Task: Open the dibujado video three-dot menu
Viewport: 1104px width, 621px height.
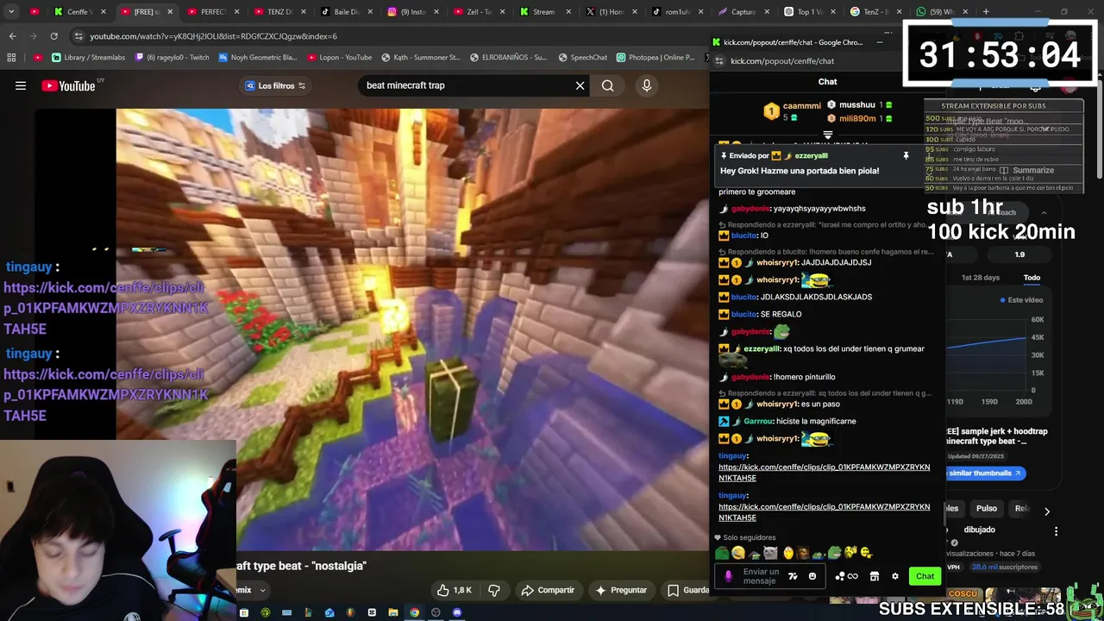Action: coord(1056,531)
